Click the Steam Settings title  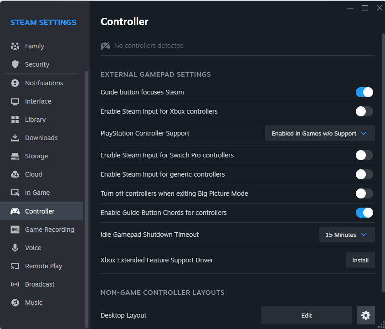pos(43,22)
